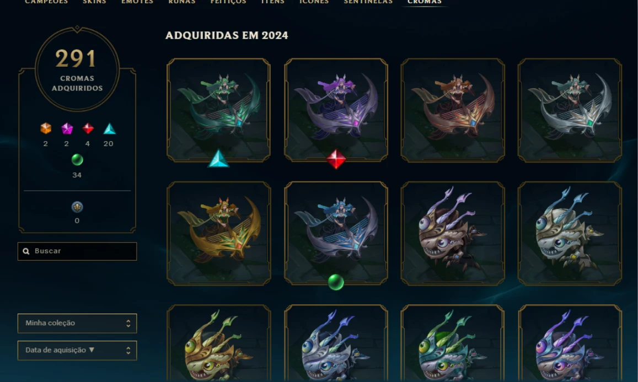Switch to the Emotes tab
Viewport: 638px width, 382px height.
tap(137, 2)
